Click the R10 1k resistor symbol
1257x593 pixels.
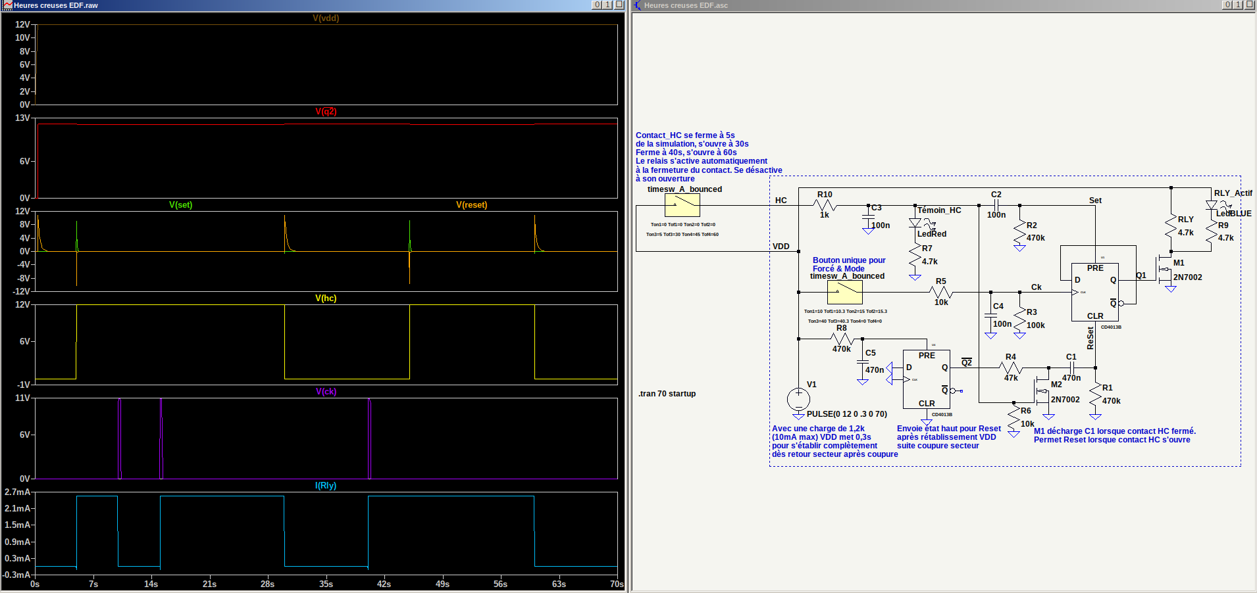coord(824,206)
